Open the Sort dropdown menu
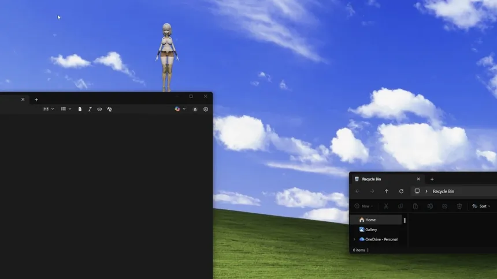Screen dimensions: 497x279 tap(481, 206)
